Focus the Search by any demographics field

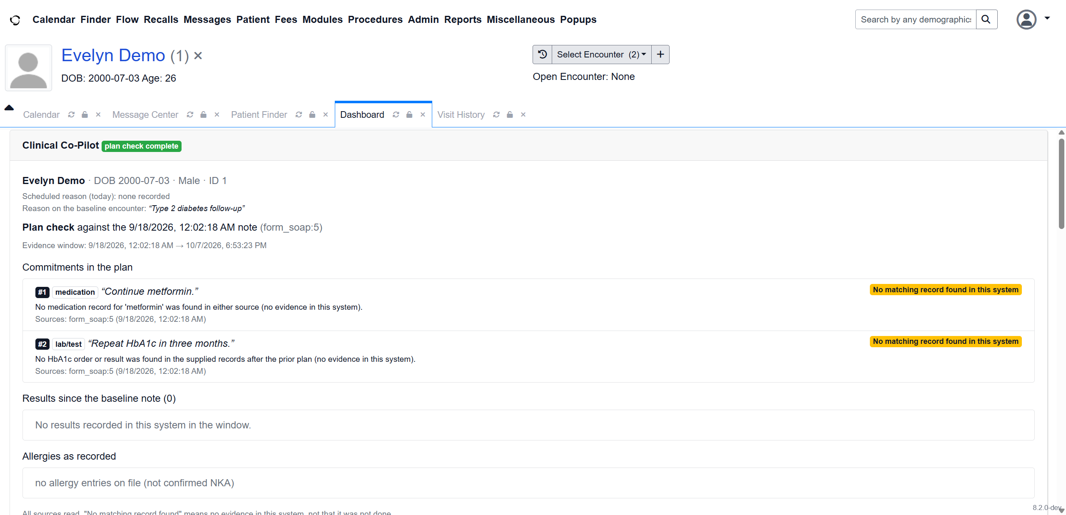coord(916,20)
